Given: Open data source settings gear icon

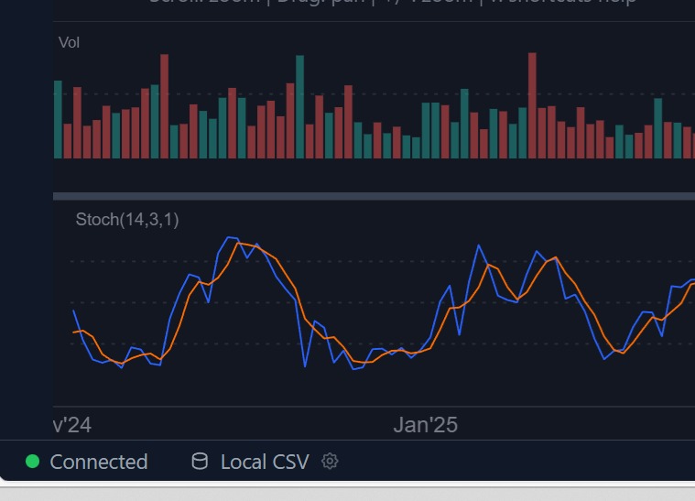Looking at the screenshot, I should [x=330, y=462].
